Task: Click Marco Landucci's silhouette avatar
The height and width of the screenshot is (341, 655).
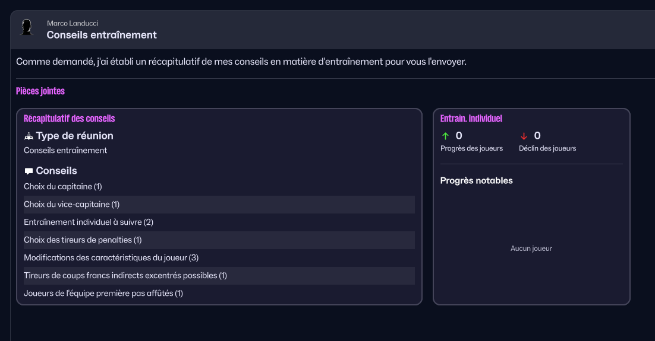Action: coord(26,27)
